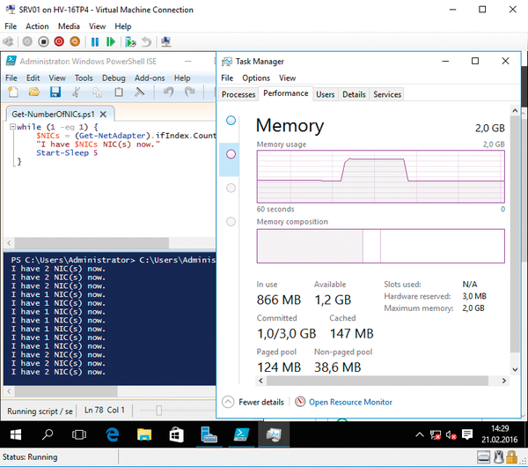Click the green Reset VM icon
Screen dimensions: 528x467
[111, 41]
